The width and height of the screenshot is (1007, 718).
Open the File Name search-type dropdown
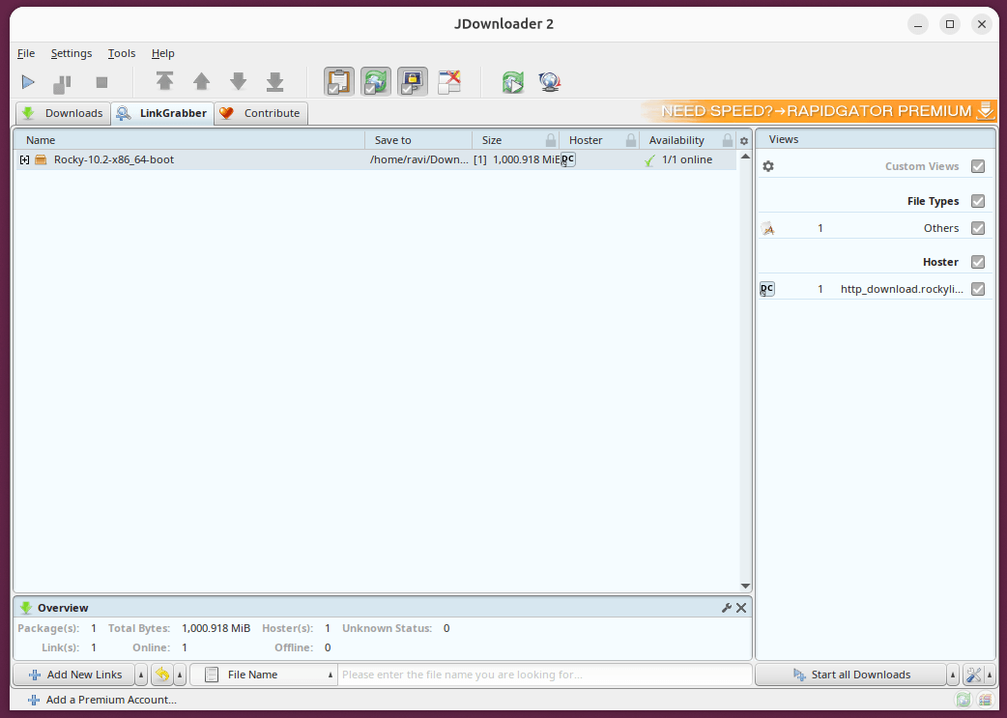pyautogui.click(x=264, y=675)
